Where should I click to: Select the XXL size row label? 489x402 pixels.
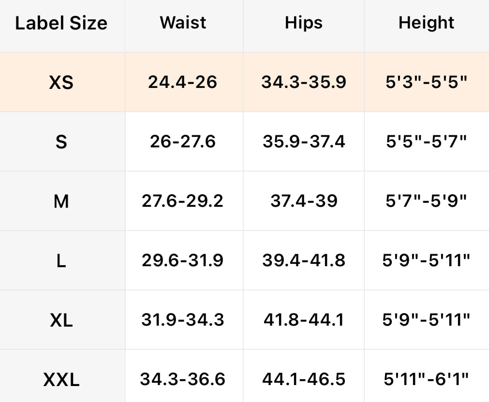click(x=61, y=380)
